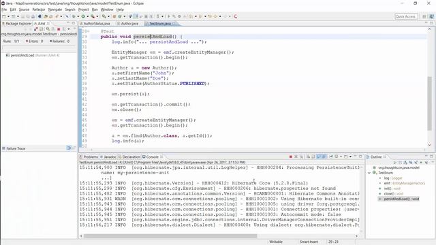This screenshot has width=436, height=245.
Task: Click the Quick Access field
Action: tap(406, 16)
